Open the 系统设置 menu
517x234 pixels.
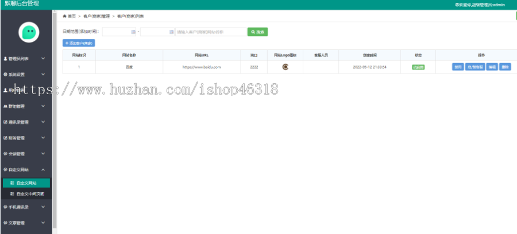(26, 75)
